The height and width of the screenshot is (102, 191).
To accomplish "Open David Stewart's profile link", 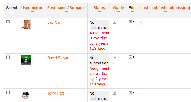I will click(x=59, y=58).
